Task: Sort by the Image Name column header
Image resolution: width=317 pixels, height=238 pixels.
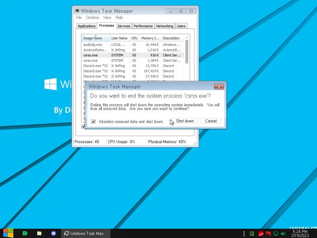Action: [95, 38]
